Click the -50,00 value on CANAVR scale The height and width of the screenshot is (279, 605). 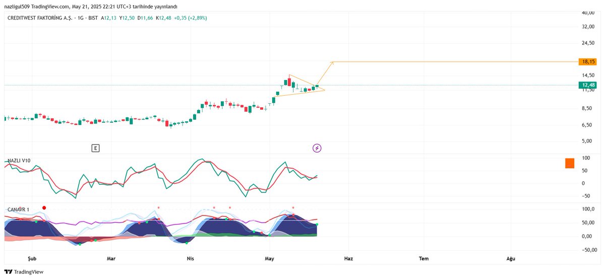click(588, 249)
